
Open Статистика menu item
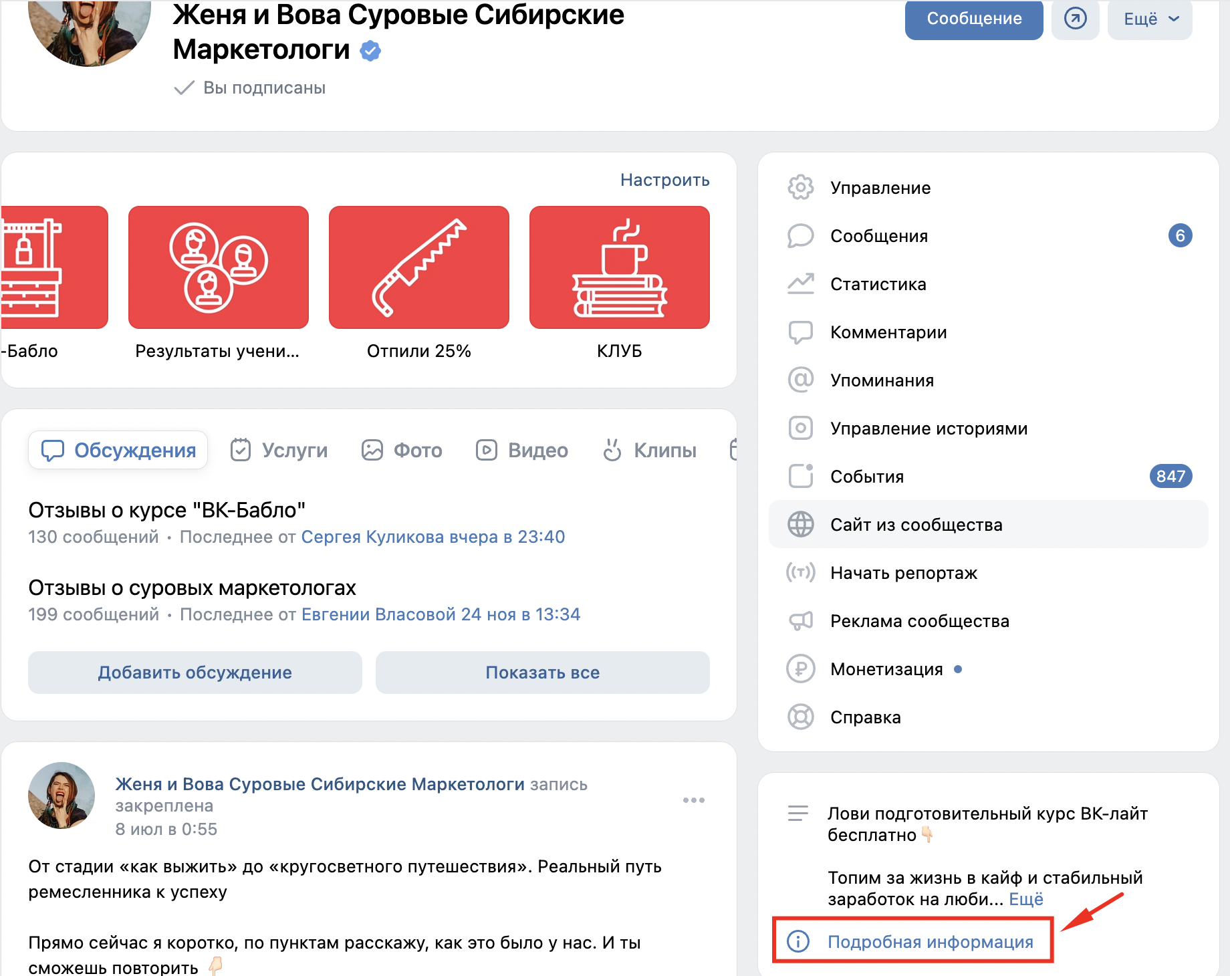click(x=989, y=284)
